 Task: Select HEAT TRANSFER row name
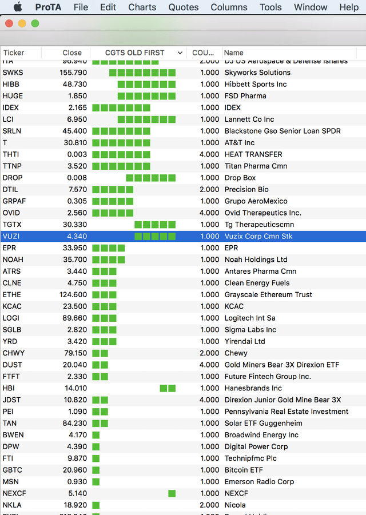tap(253, 154)
